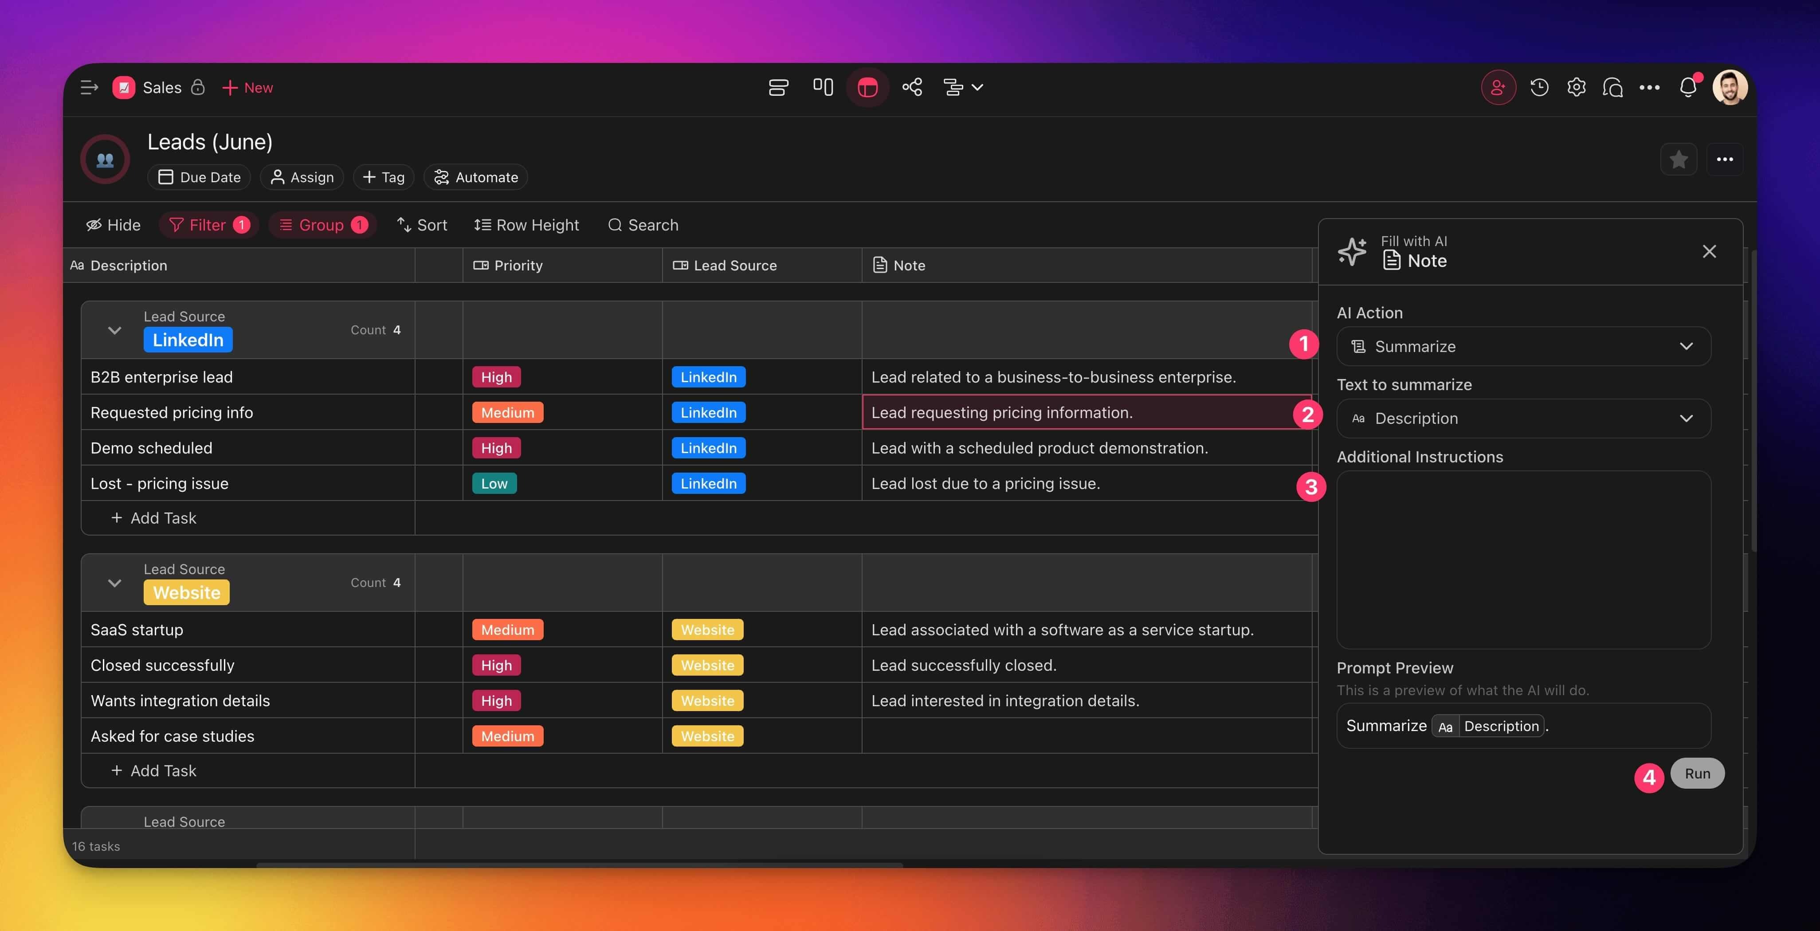Toggle the Group option

coord(322,225)
